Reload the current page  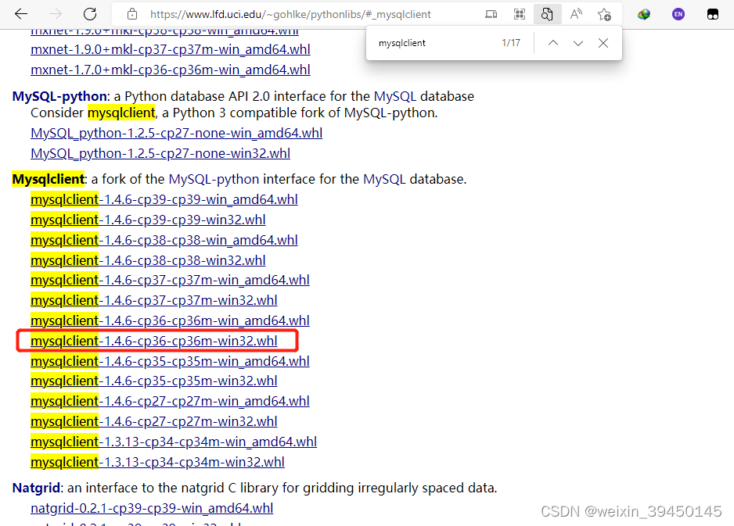(90, 14)
